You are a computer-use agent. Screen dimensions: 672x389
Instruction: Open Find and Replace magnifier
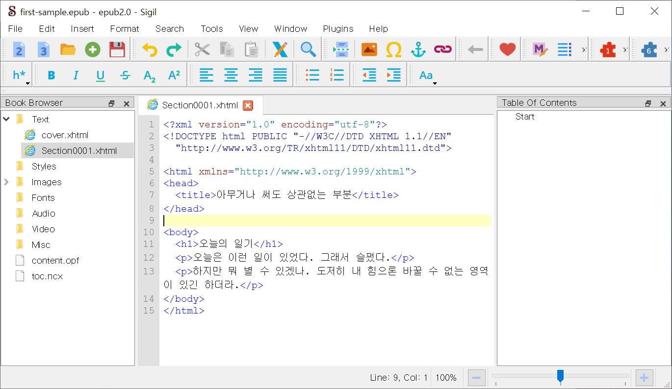[308, 49]
